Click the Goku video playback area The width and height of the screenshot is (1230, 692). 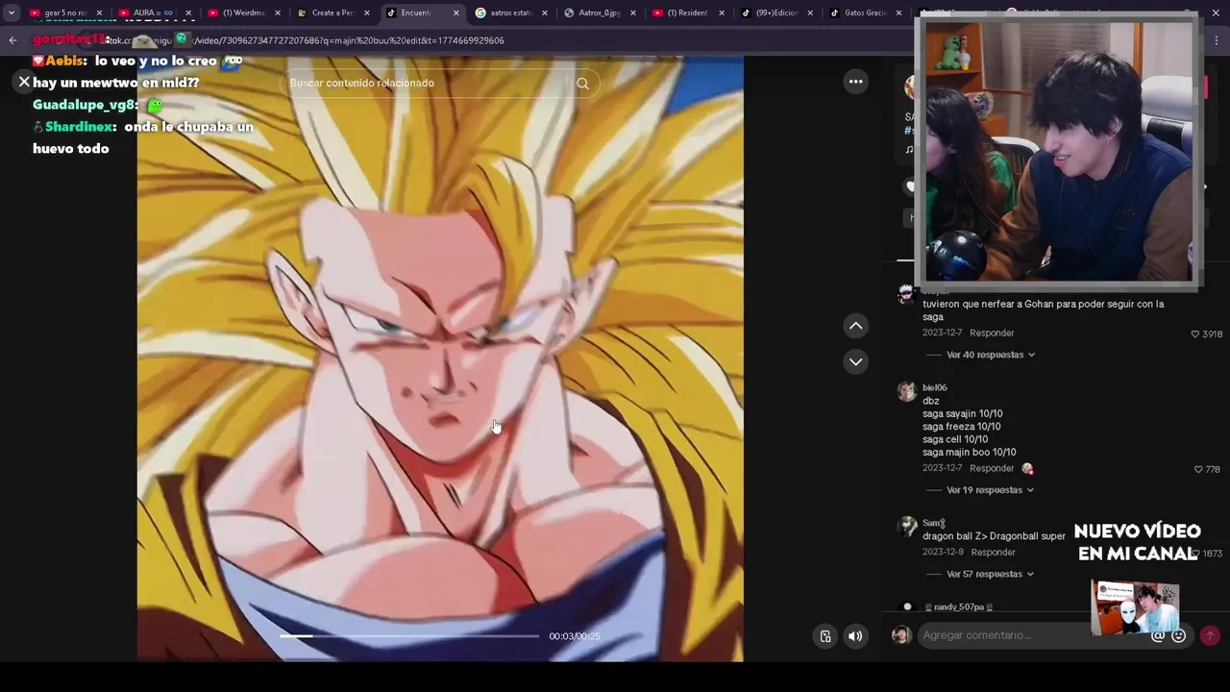[x=440, y=358]
